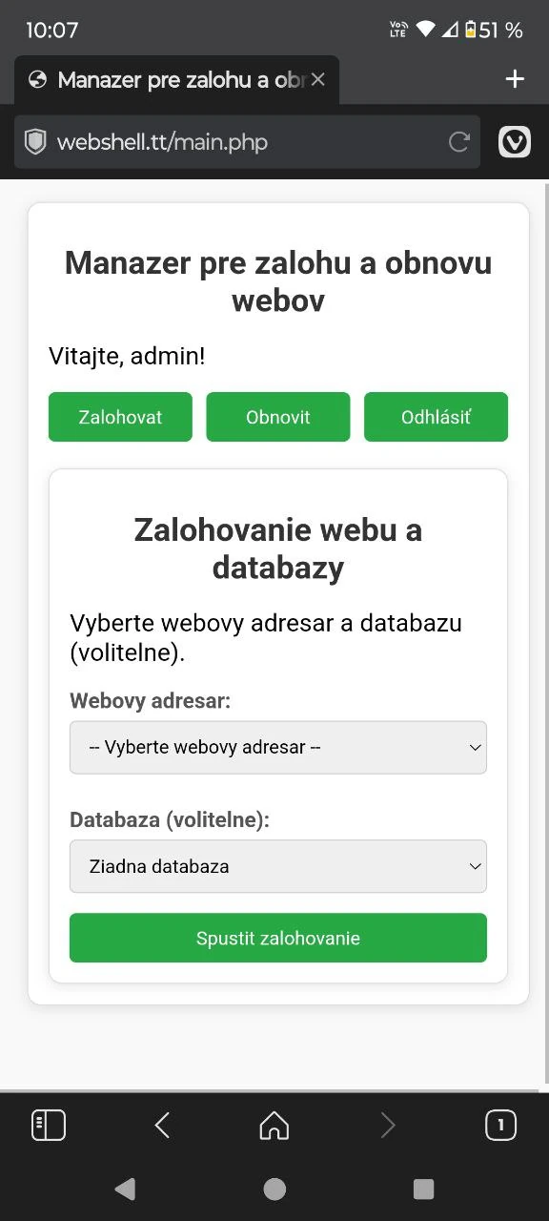Toggle the browser side panel icon
The height and width of the screenshot is (1221, 549).
[x=49, y=1126]
